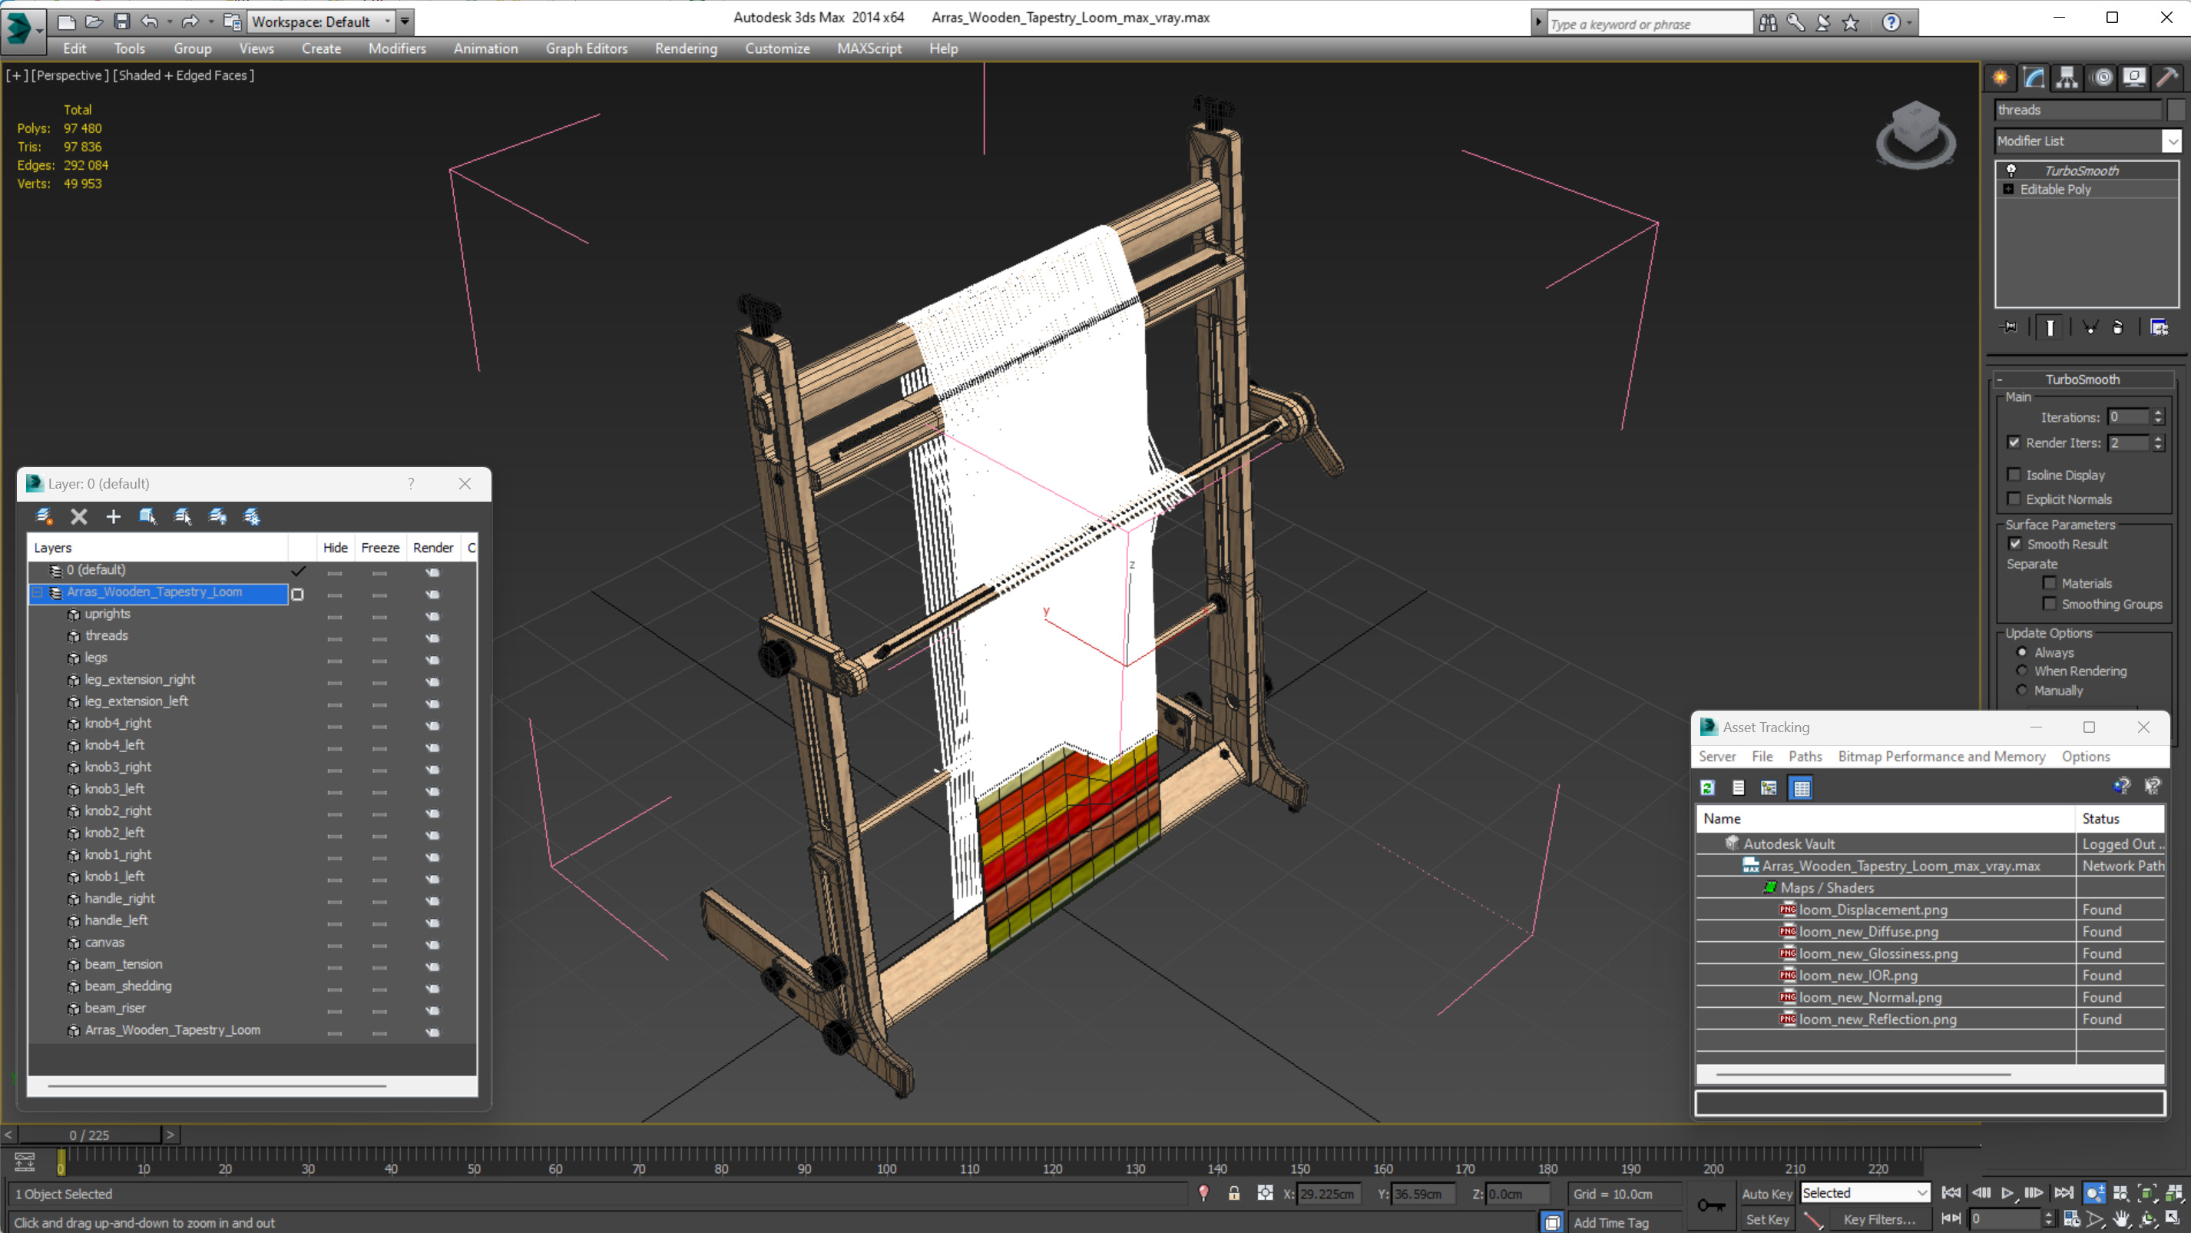2191x1233 pixels.
Task: Click Select Highlighted Objects icon in Layer dialog
Action: 148,516
